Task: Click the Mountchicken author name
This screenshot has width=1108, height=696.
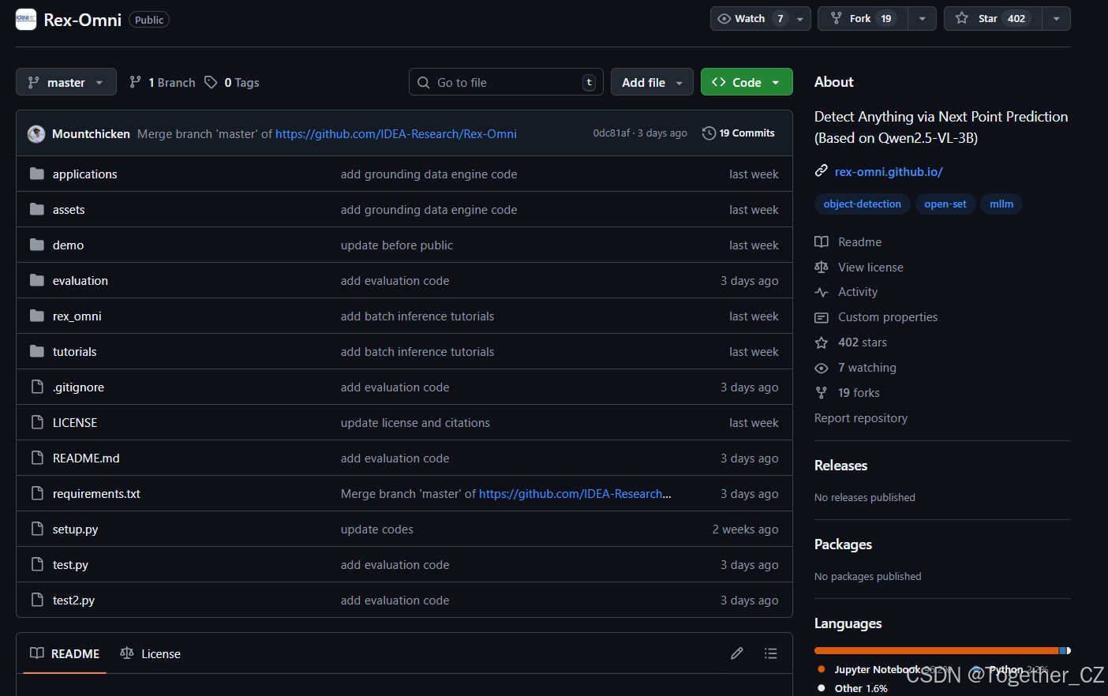Action: click(91, 134)
